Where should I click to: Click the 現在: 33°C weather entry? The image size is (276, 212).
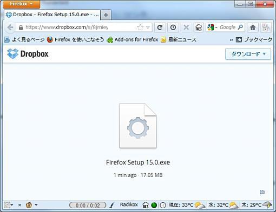click(x=181, y=205)
